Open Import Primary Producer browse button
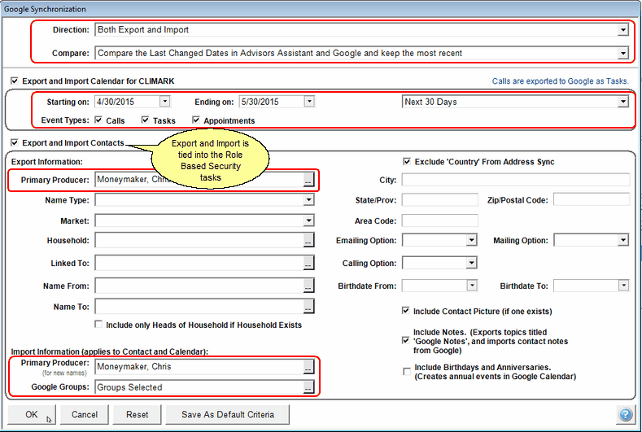The image size is (642, 432). [x=308, y=367]
